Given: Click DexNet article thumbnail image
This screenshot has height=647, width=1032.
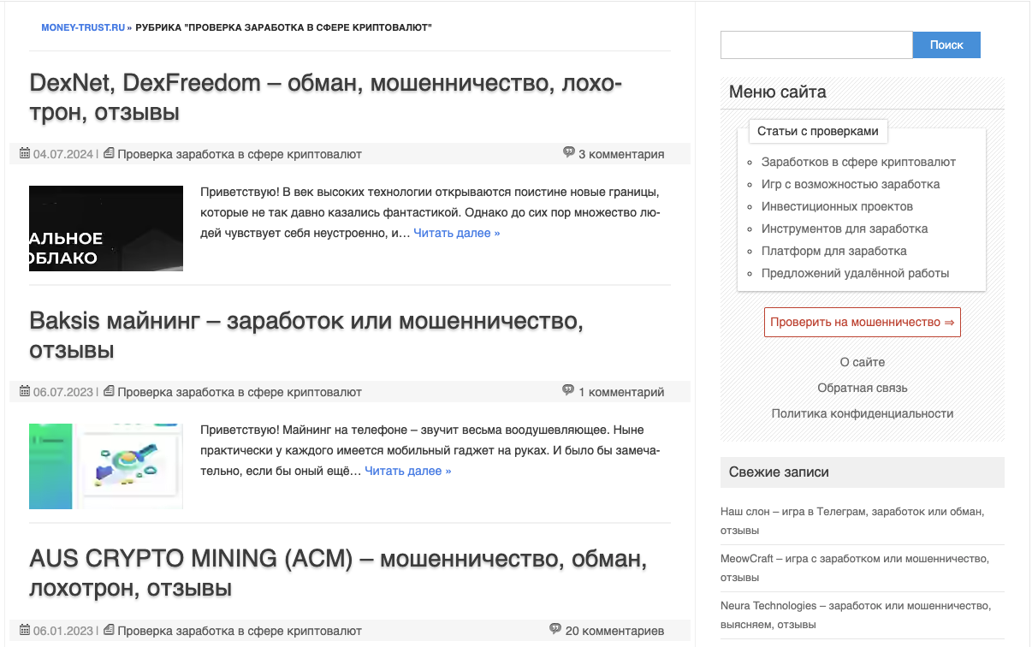Looking at the screenshot, I should pyautogui.click(x=106, y=229).
